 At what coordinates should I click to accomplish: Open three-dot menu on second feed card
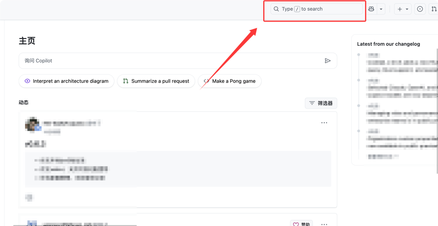(324, 224)
